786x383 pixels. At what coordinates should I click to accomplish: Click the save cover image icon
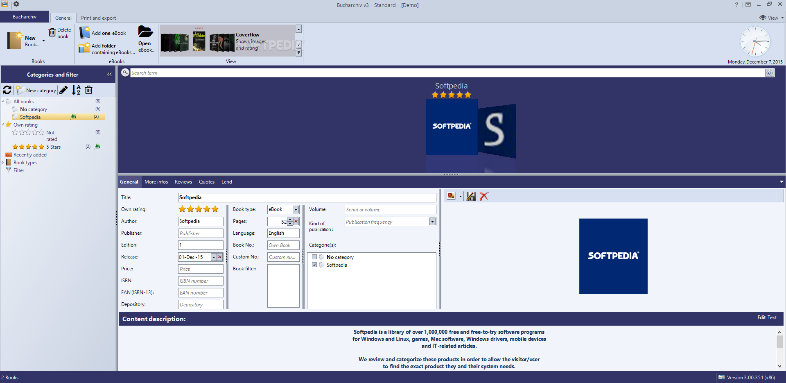point(471,196)
